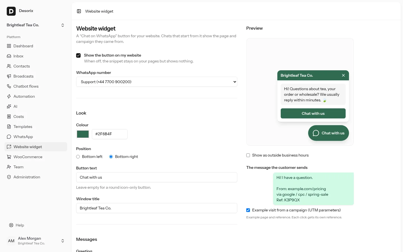Enable Show as outside business hours
Viewport: 403px width, 252px height.
tap(248, 155)
